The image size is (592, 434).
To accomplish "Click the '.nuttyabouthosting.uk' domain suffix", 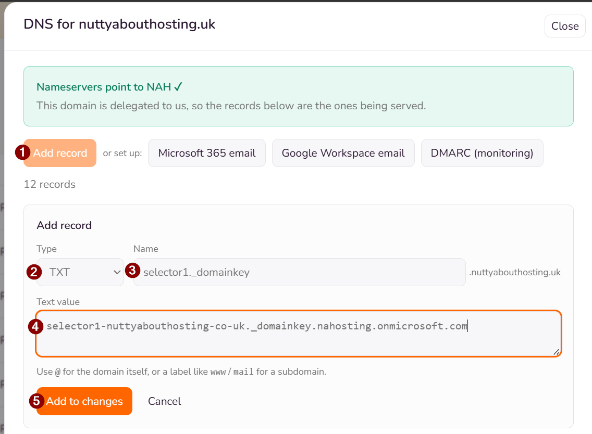I will 515,272.
